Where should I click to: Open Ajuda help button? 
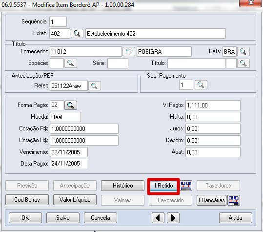pos(236,218)
